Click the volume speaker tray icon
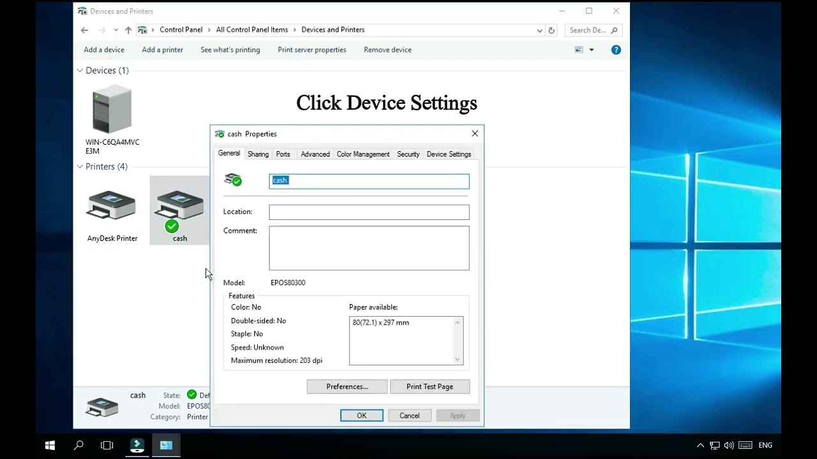The width and height of the screenshot is (817, 459). (729, 446)
